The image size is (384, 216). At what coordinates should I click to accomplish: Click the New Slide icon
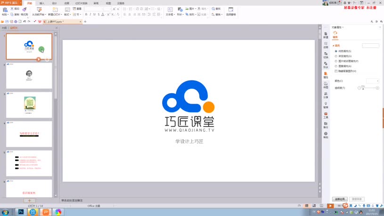click(x=55, y=9)
